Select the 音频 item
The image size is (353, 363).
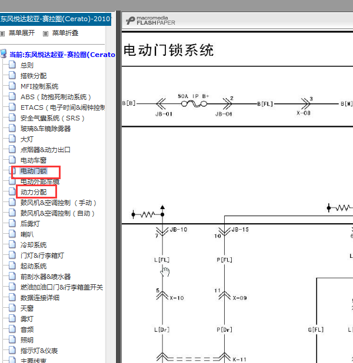27,330
